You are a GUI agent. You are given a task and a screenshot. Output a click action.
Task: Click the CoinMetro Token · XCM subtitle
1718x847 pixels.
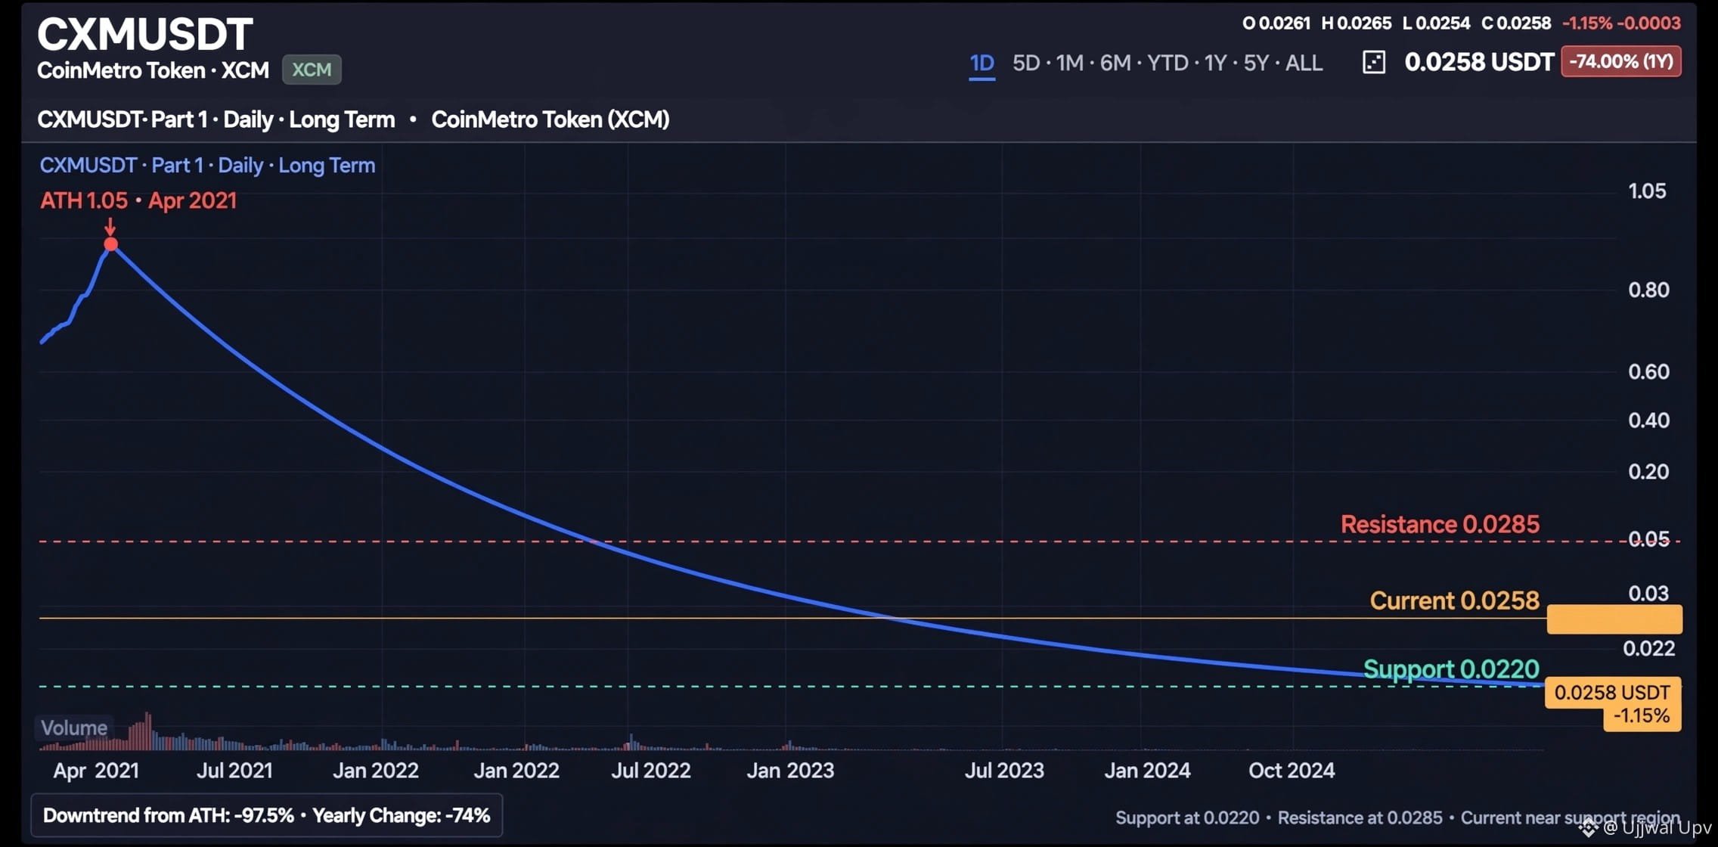154,70
